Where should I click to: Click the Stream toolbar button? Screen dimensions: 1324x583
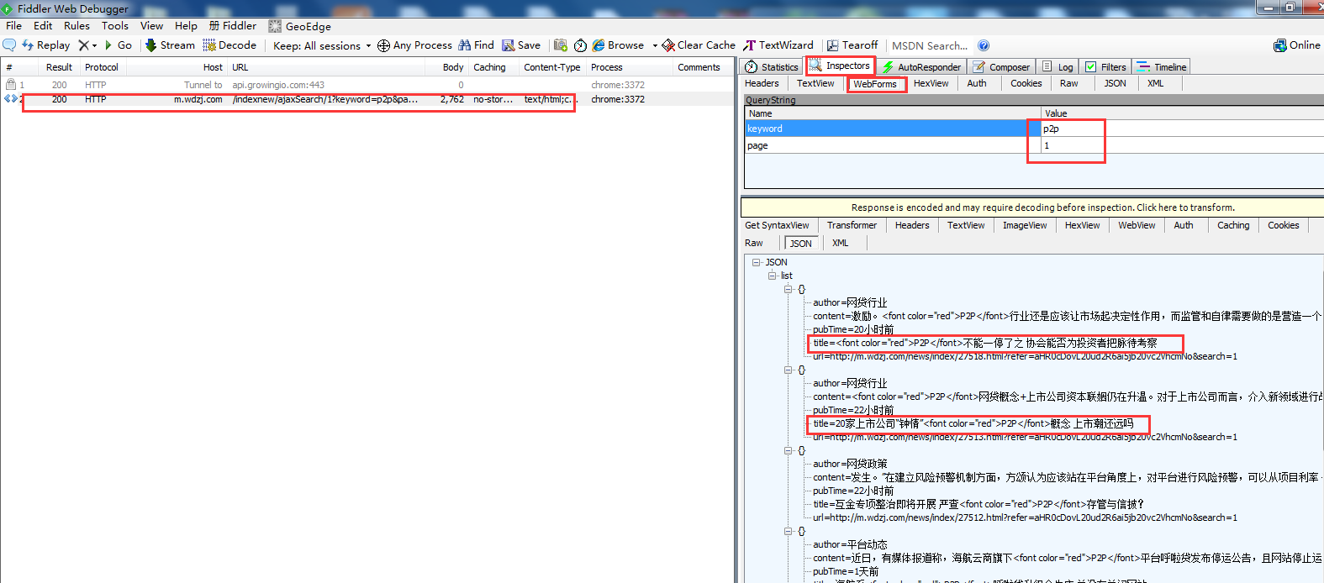(170, 45)
